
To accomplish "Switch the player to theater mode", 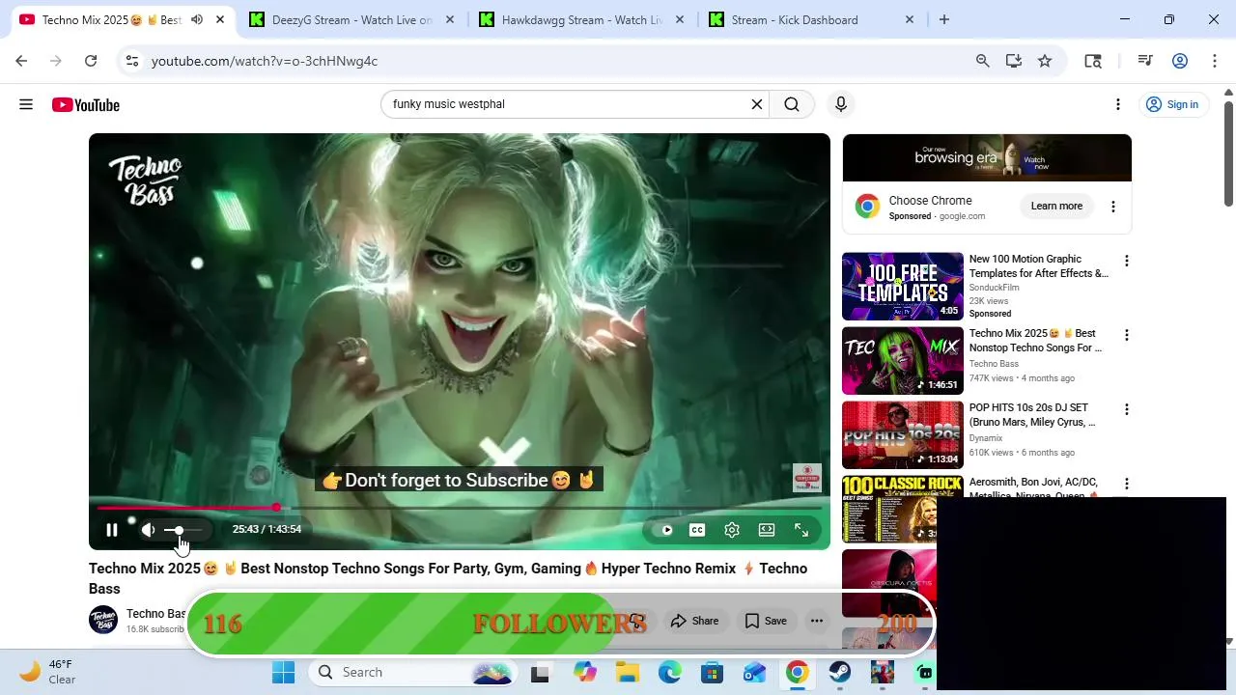I will click(x=767, y=530).
